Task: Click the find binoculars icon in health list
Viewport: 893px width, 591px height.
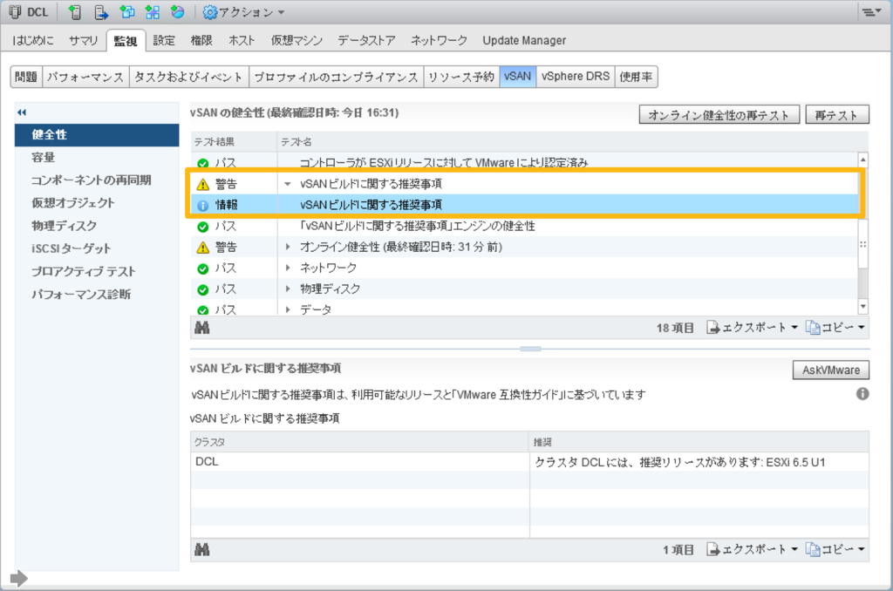Action: coord(202,328)
